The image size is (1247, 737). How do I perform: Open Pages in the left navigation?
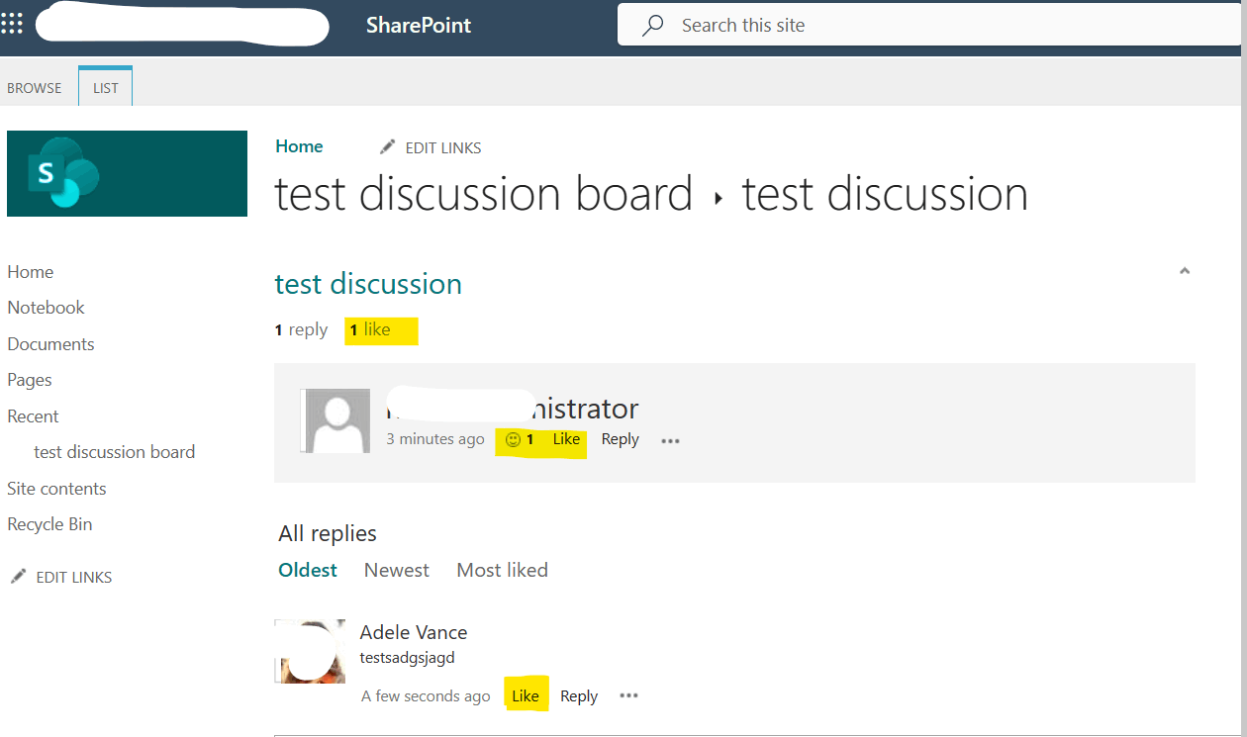[30, 380]
